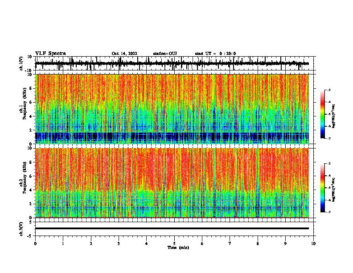
Task: Select the date label "Oct. 14, 2022"
Action: click(124, 54)
